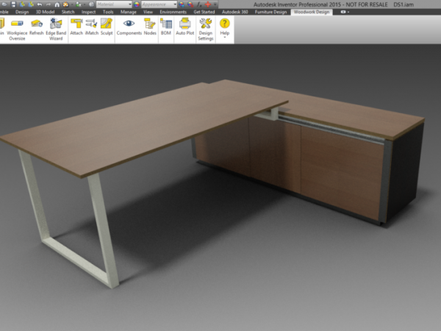This screenshot has width=441, height=331.
Task: Click the Workpiece Oversize tool
Action: tap(16, 28)
